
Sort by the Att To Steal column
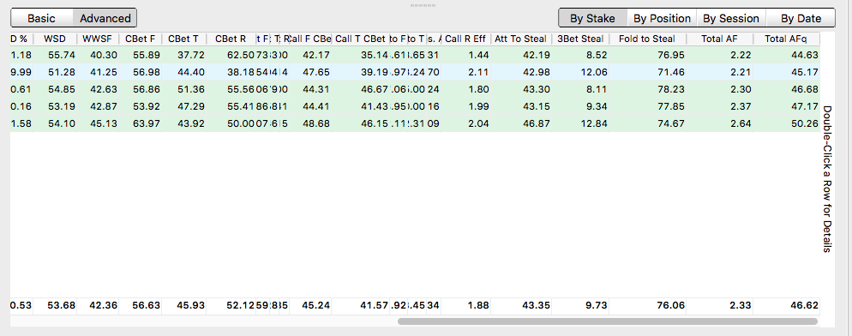tap(520, 39)
